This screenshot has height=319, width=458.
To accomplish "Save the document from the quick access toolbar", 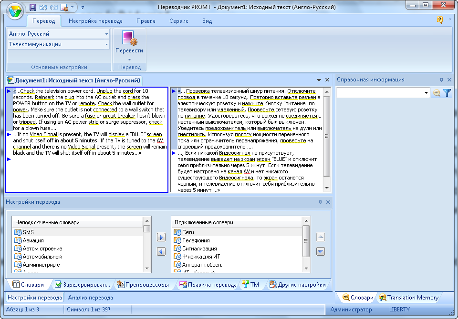I will click(x=33, y=7).
